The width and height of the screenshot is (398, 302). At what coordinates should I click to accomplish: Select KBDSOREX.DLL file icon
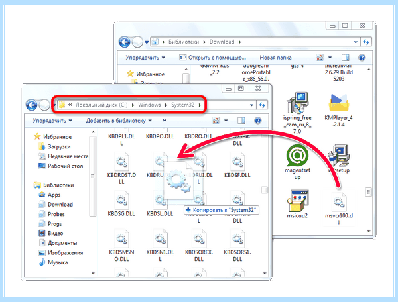pos(199,238)
